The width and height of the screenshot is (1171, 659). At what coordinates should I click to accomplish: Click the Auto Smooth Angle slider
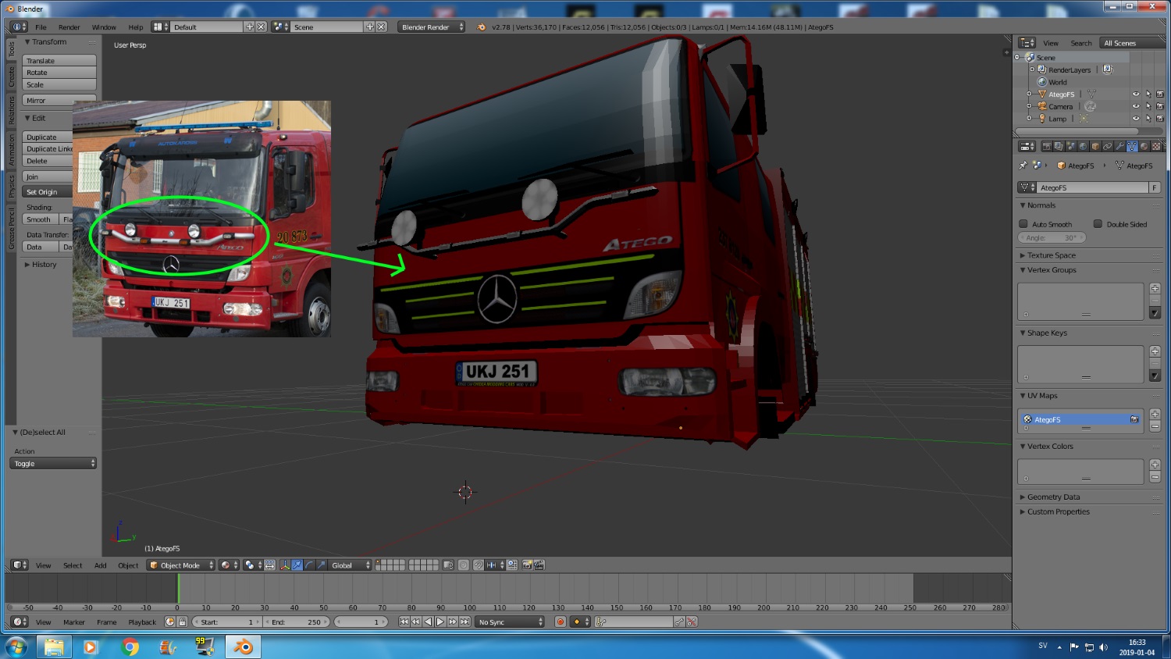pyautogui.click(x=1052, y=237)
